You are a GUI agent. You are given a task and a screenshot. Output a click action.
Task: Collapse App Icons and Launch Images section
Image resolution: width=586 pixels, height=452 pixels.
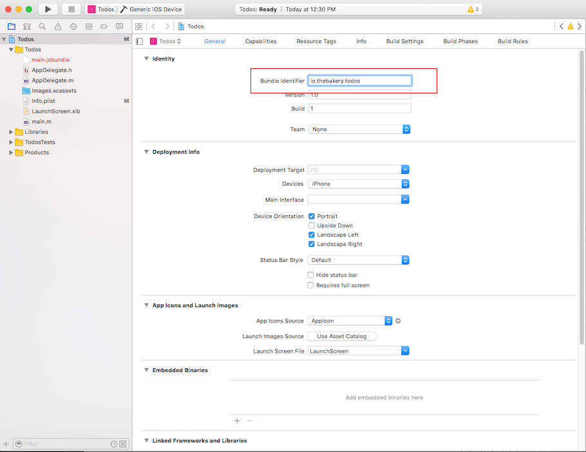pyautogui.click(x=147, y=305)
